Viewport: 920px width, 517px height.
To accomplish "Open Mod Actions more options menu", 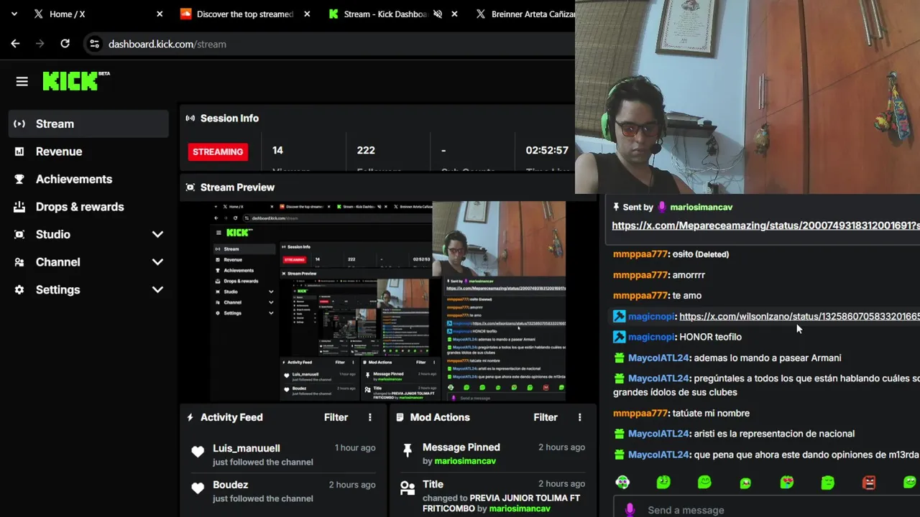I will pyautogui.click(x=580, y=417).
